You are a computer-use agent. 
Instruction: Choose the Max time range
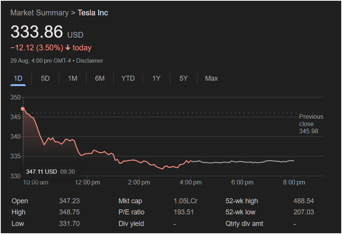click(211, 78)
